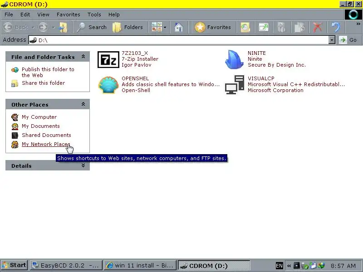This screenshot has width=363, height=272.
Task: Click the Search toolbar button
Action: 92,27
